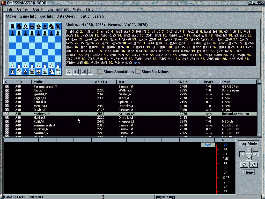Step back one move
Screen dimensions: 265x199
point(76,72)
